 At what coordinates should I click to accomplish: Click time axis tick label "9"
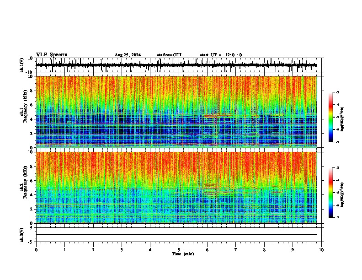click(x=293, y=250)
